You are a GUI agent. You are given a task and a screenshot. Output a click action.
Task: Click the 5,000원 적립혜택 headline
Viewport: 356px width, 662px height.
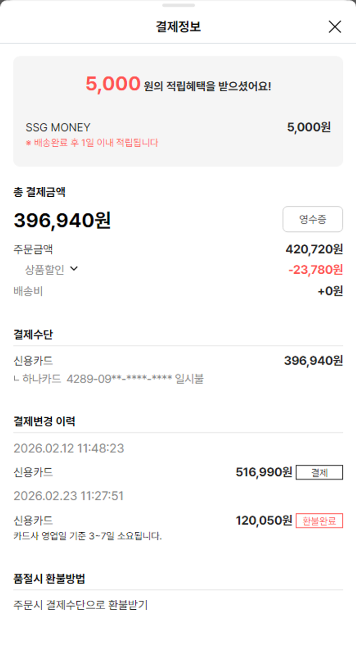click(178, 85)
